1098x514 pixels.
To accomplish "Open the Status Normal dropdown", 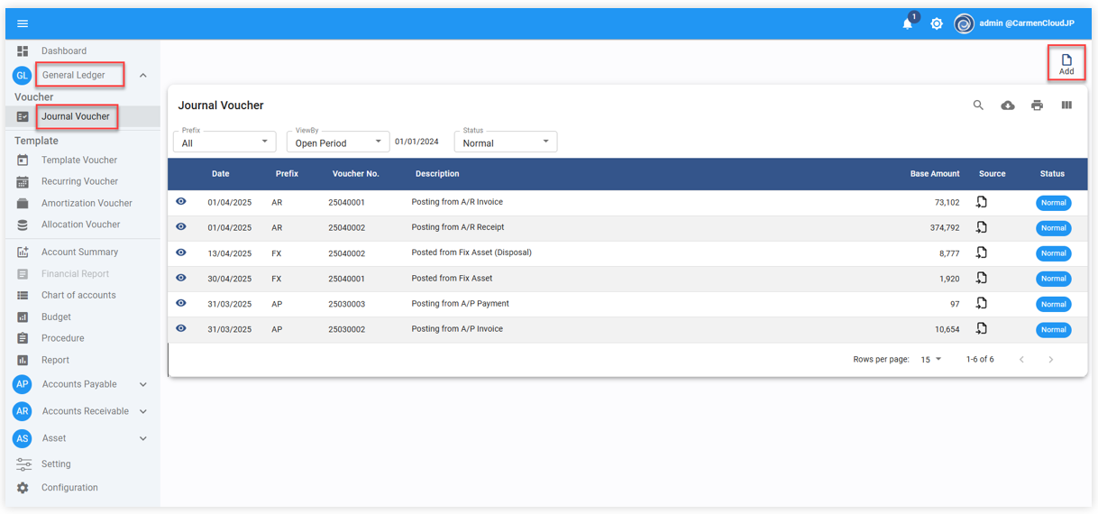I will 505,142.
